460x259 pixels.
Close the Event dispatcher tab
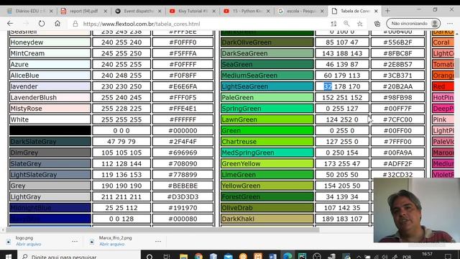pos(160,12)
